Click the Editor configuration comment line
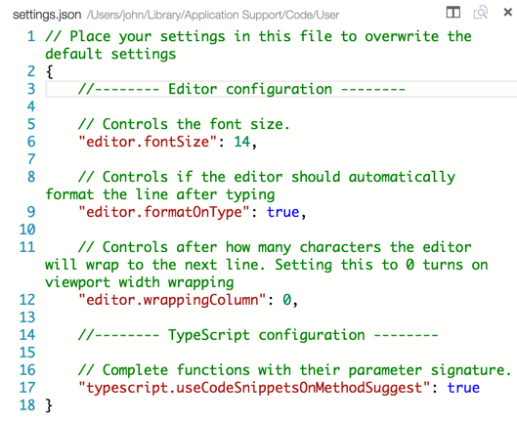517x423 pixels. click(x=241, y=89)
